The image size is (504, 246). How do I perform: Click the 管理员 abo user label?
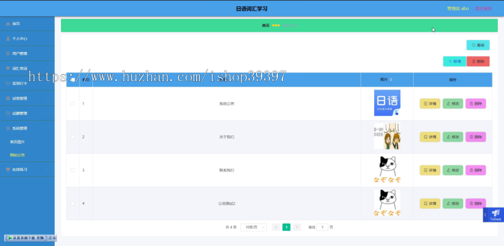point(458,8)
